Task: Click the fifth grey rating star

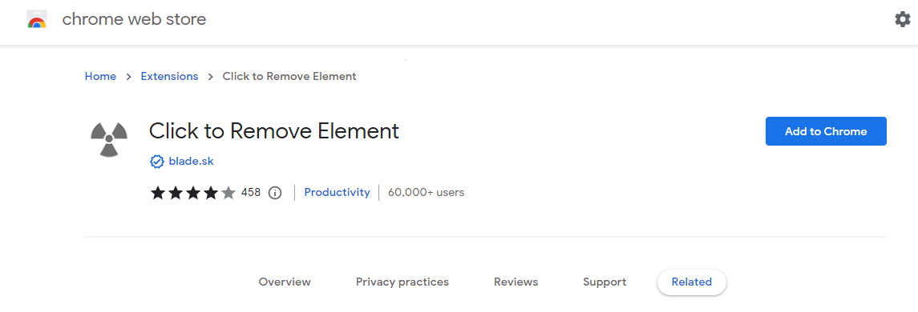Action: pyautogui.click(x=228, y=193)
